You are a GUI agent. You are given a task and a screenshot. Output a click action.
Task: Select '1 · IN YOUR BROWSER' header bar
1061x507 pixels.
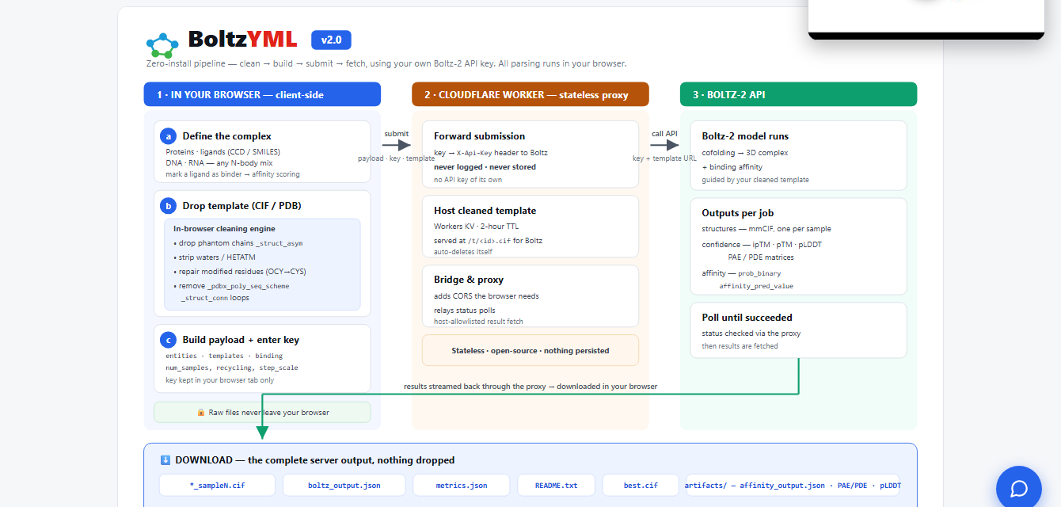click(262, 94)
